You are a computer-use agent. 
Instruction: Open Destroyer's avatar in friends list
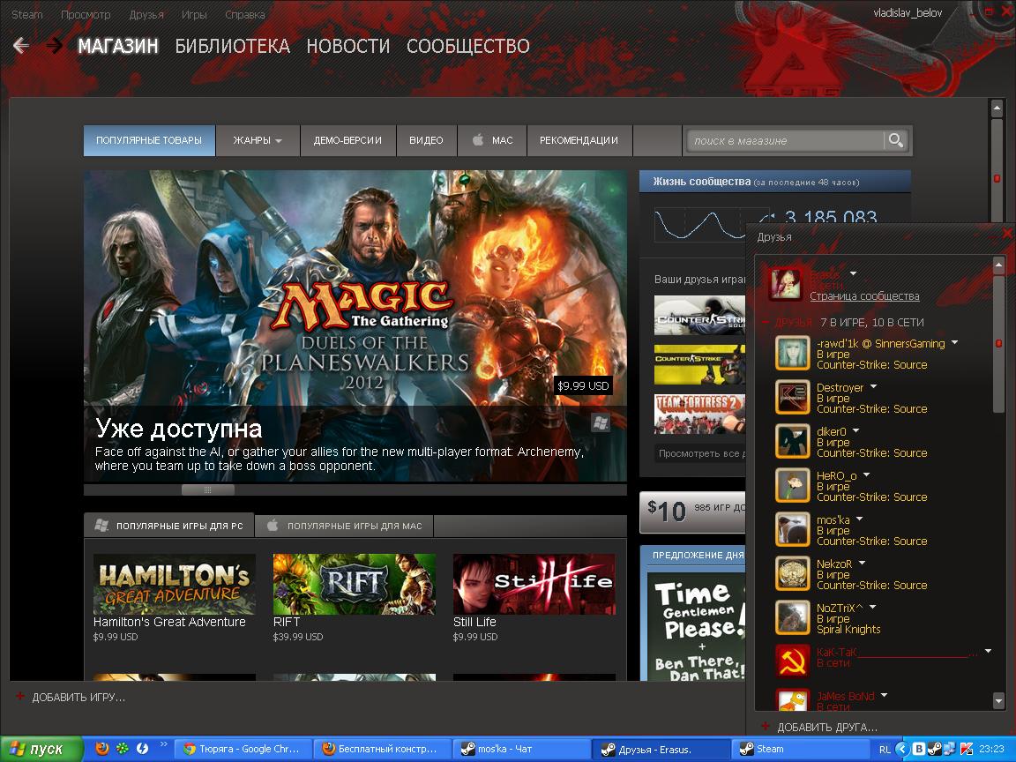(x=793, y=397)
